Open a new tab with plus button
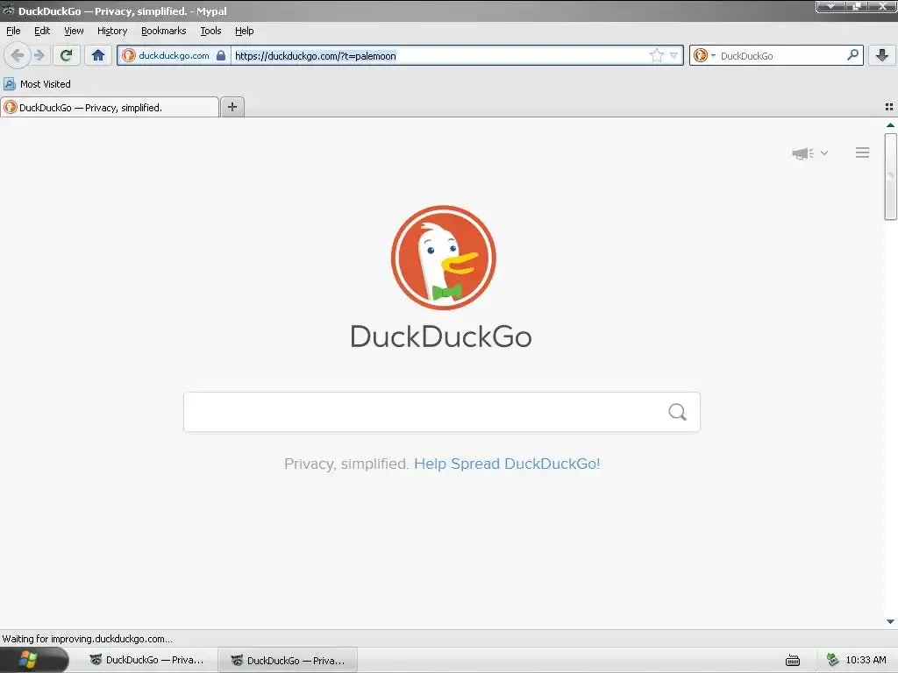The width and height of the screenshot is (898, 673). [232, 107]
